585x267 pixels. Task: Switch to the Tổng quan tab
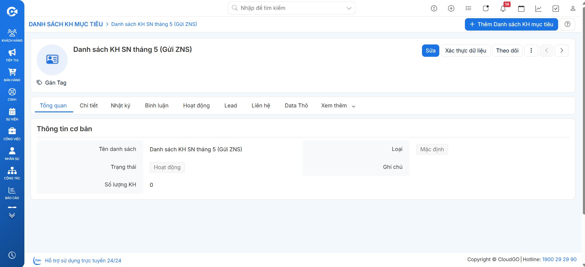pyautogui.click(x=53, y=106)
